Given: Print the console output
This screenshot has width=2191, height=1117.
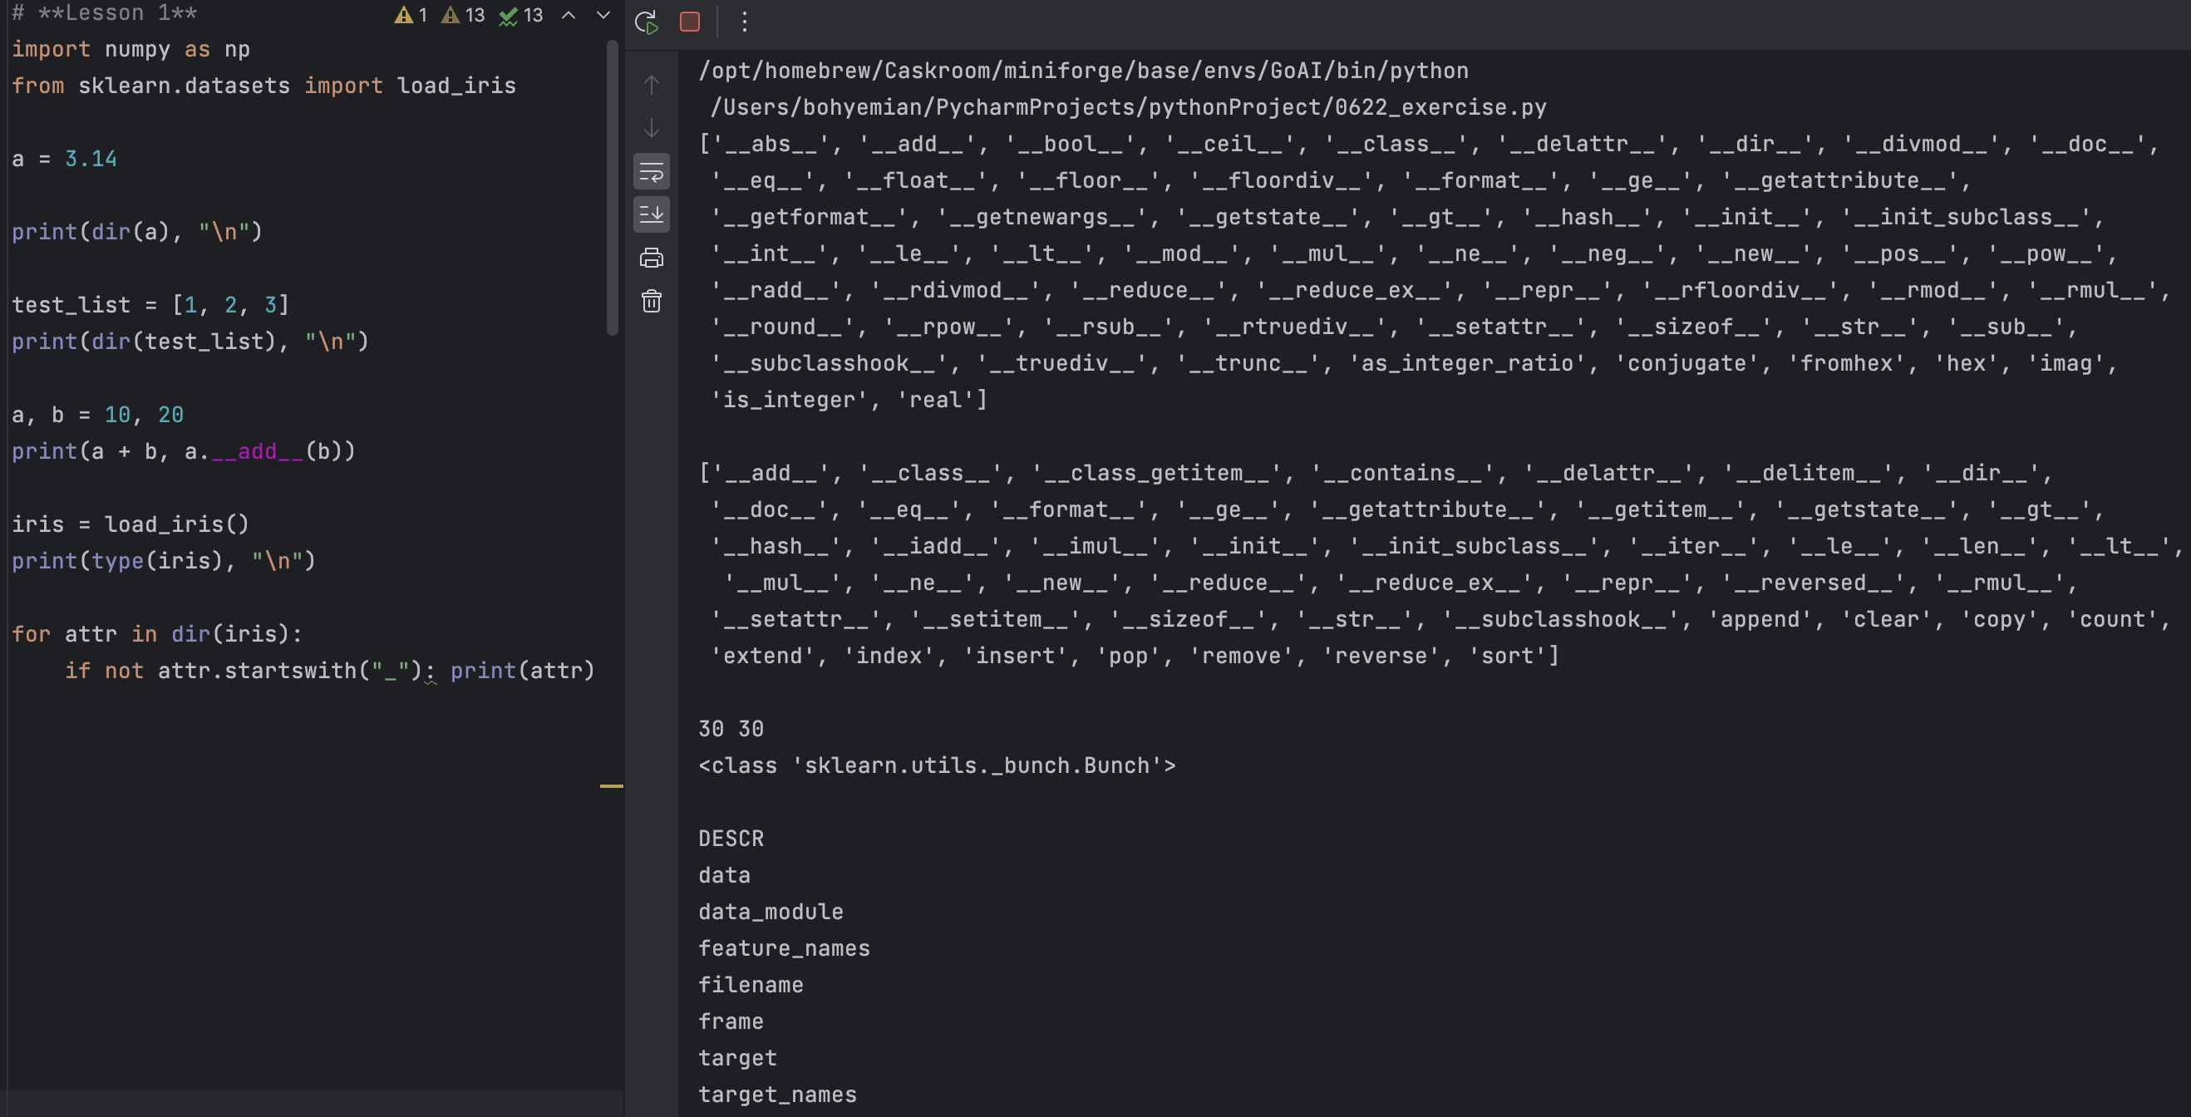Looking at the screenshot, I should pyautogui.click(x=652, y=258).
